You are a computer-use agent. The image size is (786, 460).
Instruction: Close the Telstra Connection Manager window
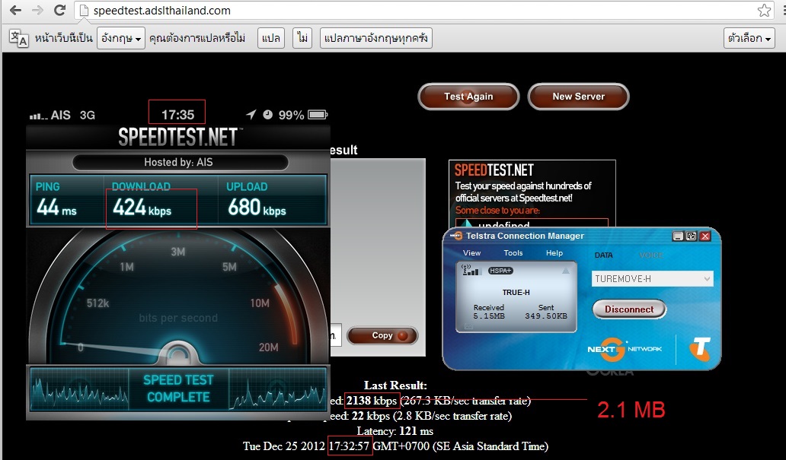(705, 236)
